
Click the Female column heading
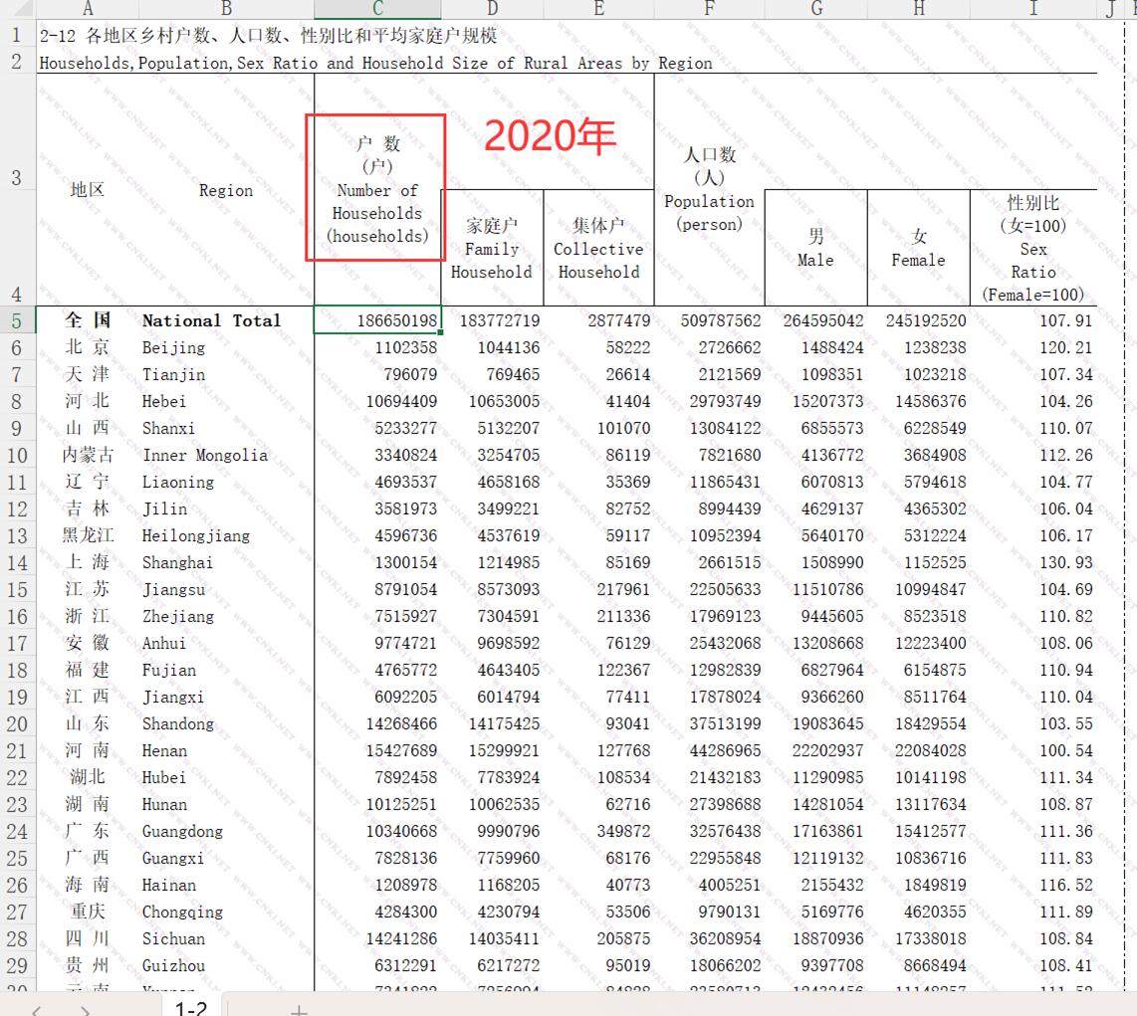(x=919, y=249)
